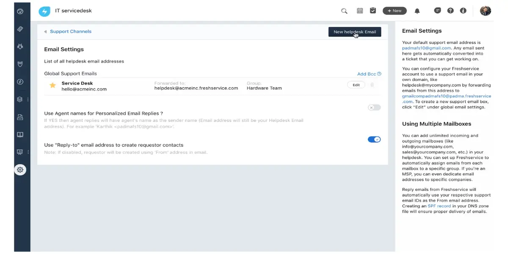Click the help icon beside Add Bcc
This screenshot has width=508, height=254.
[x=379, y=74]
